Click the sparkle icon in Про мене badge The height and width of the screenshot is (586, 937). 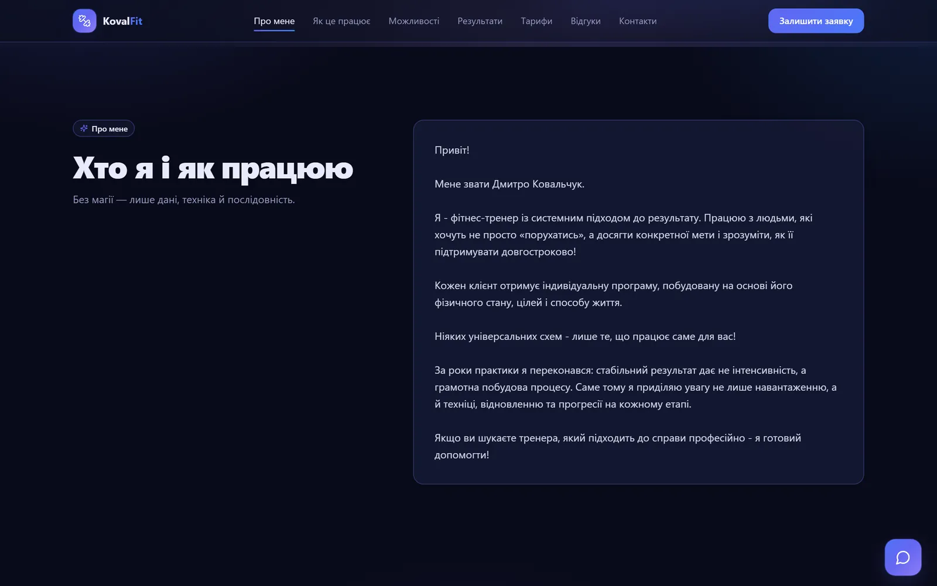pyautogui.click(x=84, y=128)
